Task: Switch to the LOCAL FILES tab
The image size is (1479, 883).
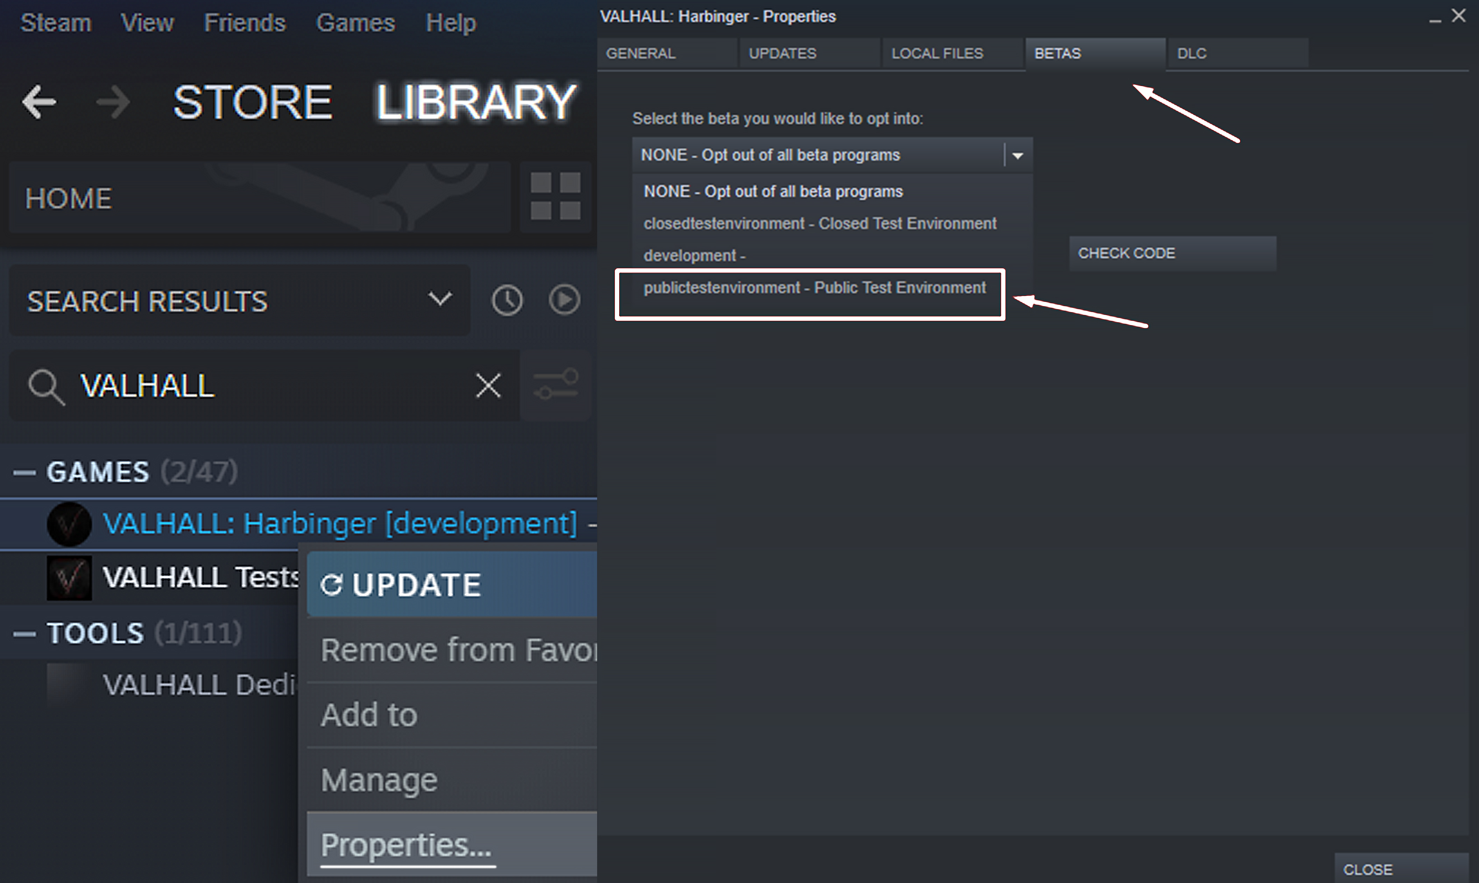Action: point(937,54)
